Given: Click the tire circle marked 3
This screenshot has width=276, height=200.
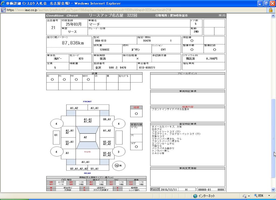Looking at the screenshot, I should (x=119, y=152).
